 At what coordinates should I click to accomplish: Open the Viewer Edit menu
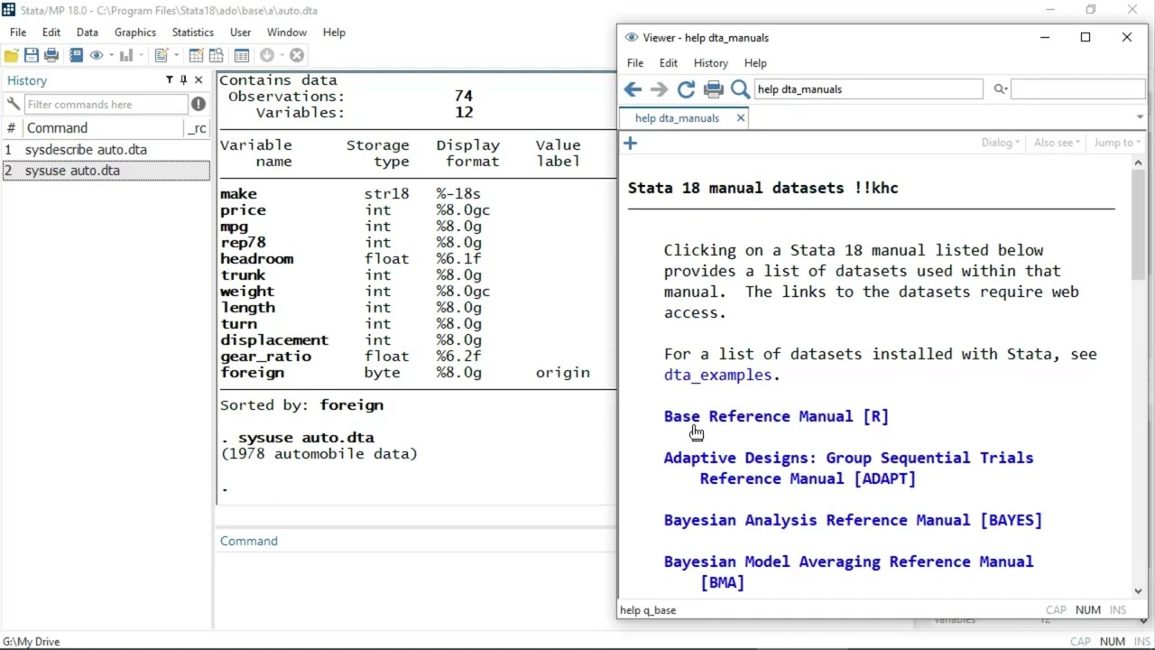coord(668,62)
